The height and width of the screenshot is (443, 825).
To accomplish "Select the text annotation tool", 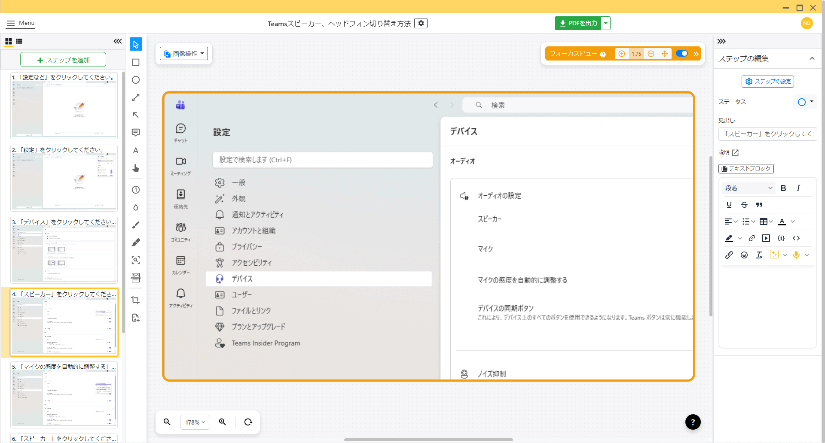I will [136, 150].
